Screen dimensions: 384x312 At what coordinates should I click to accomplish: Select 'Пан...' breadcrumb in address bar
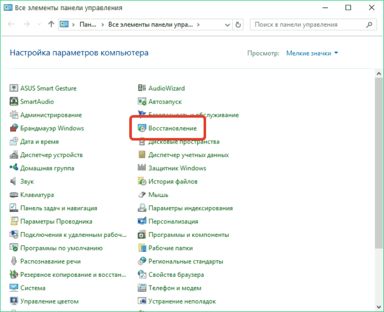(88, 24)
